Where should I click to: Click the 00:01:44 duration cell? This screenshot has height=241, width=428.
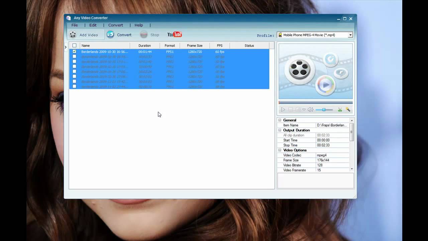pyautogui.click(x=145, y=52)
